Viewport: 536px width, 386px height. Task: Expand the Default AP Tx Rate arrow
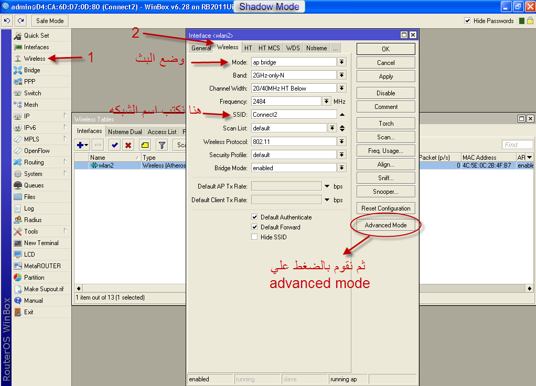[327, 186]
